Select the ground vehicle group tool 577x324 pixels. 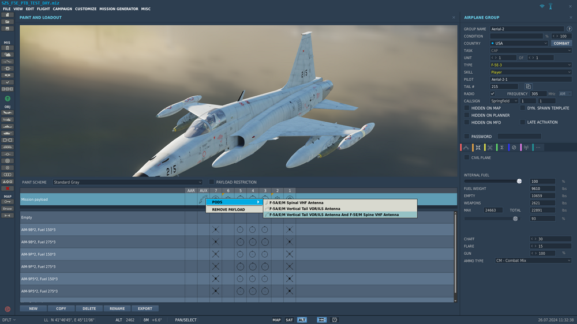tap(7, 133)
